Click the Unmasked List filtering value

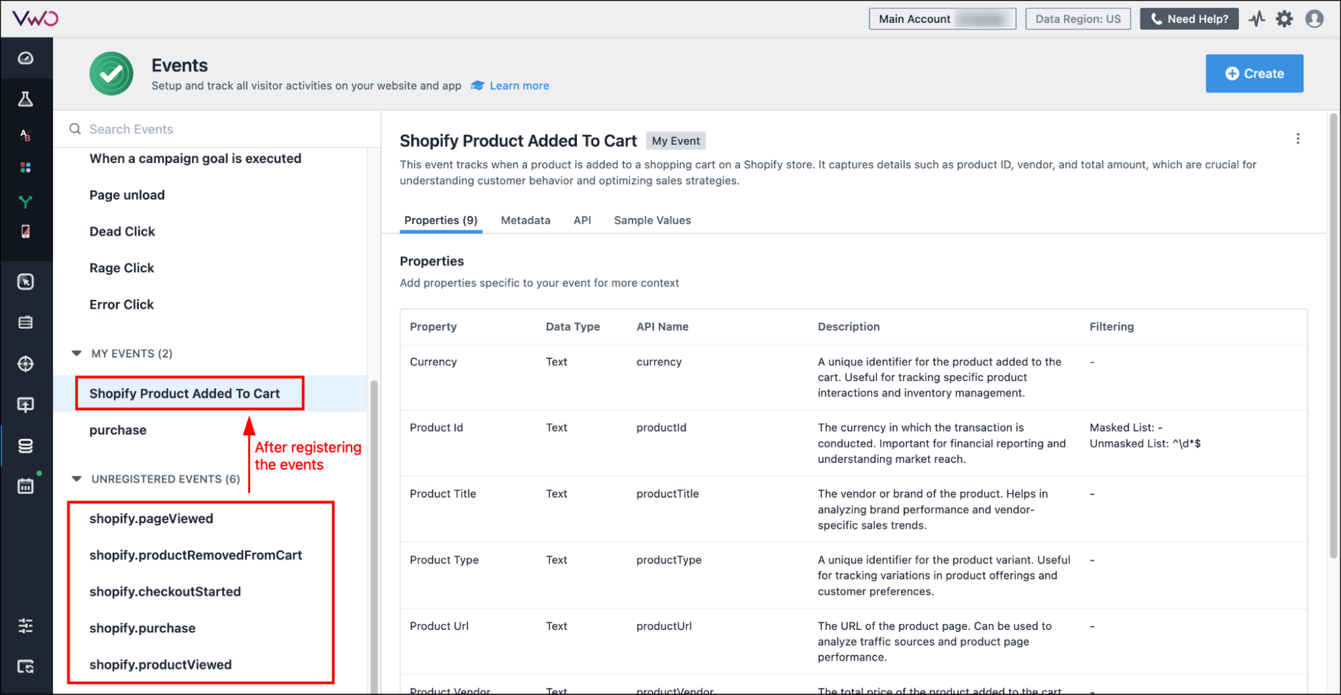point(1144,443)
